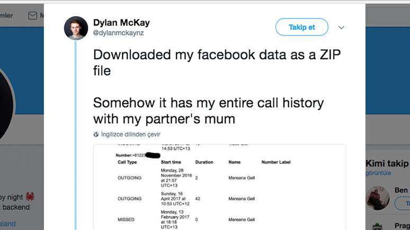Viewport: 410px width, 230px height.
Task: Click the görüntüle link under Kimi takip
Action: pyautogui.click(x=378, y=173)
